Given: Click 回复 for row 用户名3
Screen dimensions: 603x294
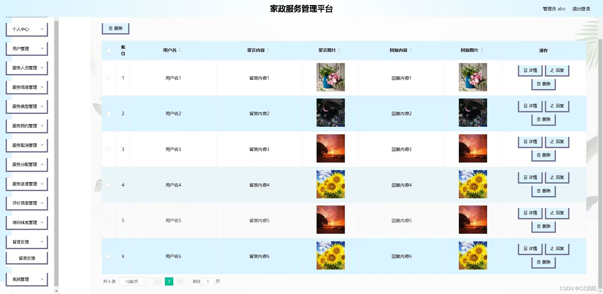Looking at the screenshot, I should 557,142.
